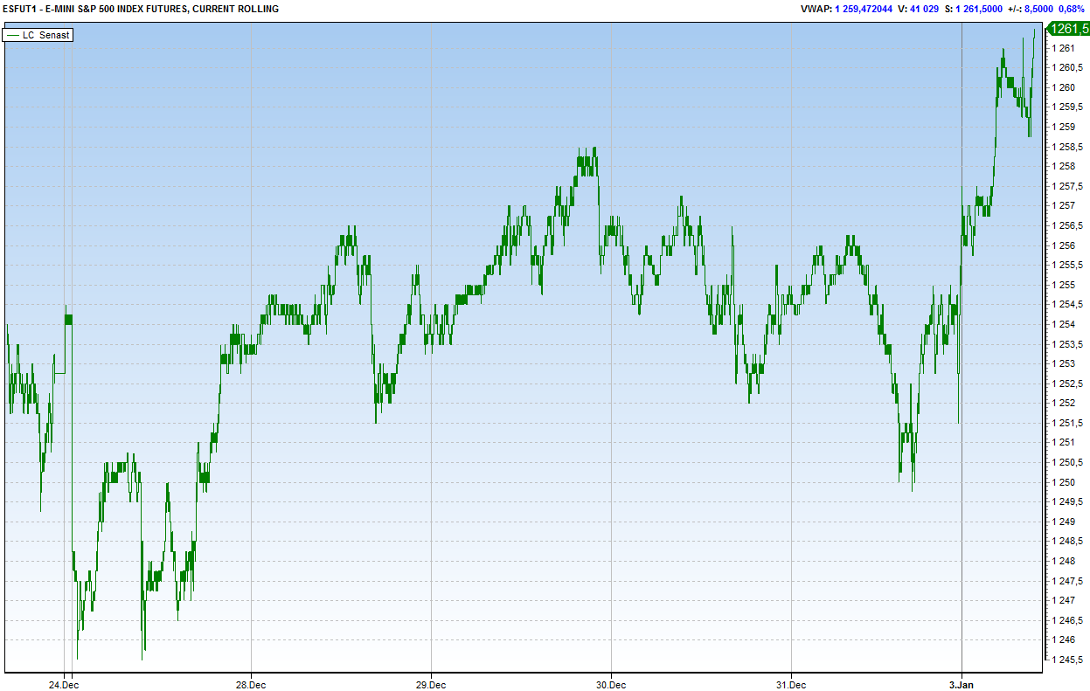Click the LC Senast legend label
The image size is (1090, 691).
tap(45, 35)
